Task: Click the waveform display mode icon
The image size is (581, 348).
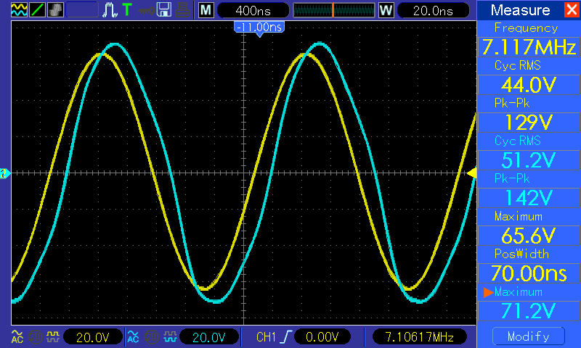Action: click(17, 10)
